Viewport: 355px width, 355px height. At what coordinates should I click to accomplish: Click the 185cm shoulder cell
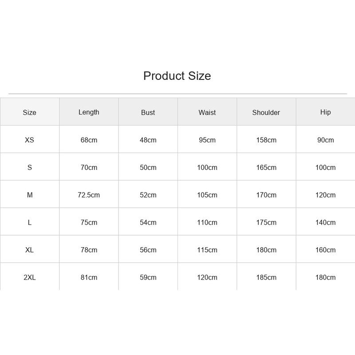(x=266, y=277)
